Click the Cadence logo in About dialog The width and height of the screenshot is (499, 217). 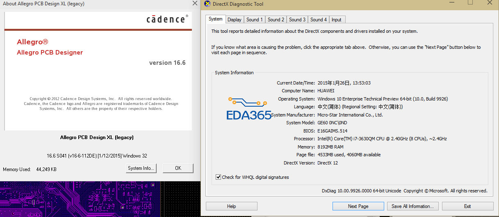click(167, 19)
